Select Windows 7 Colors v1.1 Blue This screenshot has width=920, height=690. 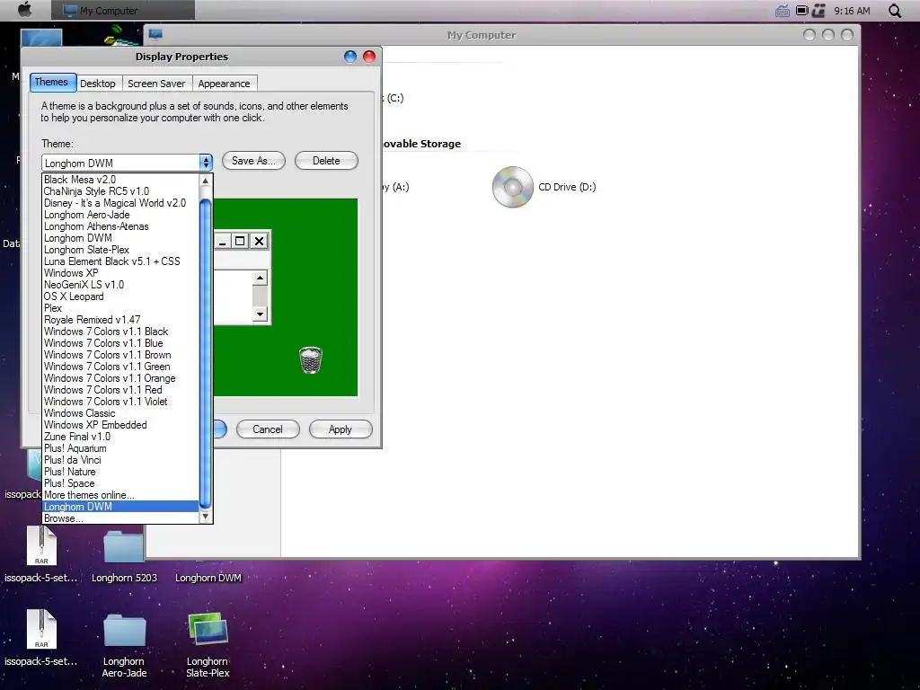121,343
